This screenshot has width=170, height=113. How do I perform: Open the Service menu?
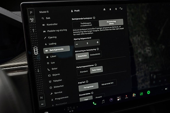(56, 93)
